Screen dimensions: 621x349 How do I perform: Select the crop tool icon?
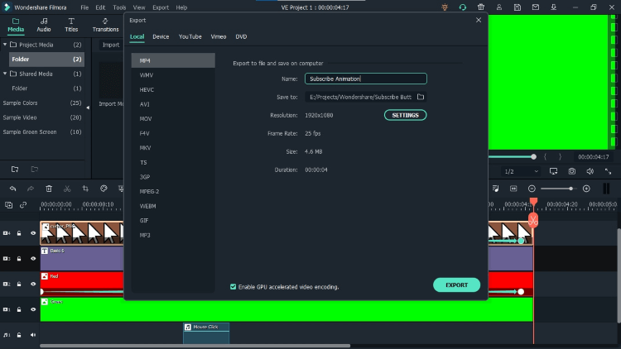(85, 189)
